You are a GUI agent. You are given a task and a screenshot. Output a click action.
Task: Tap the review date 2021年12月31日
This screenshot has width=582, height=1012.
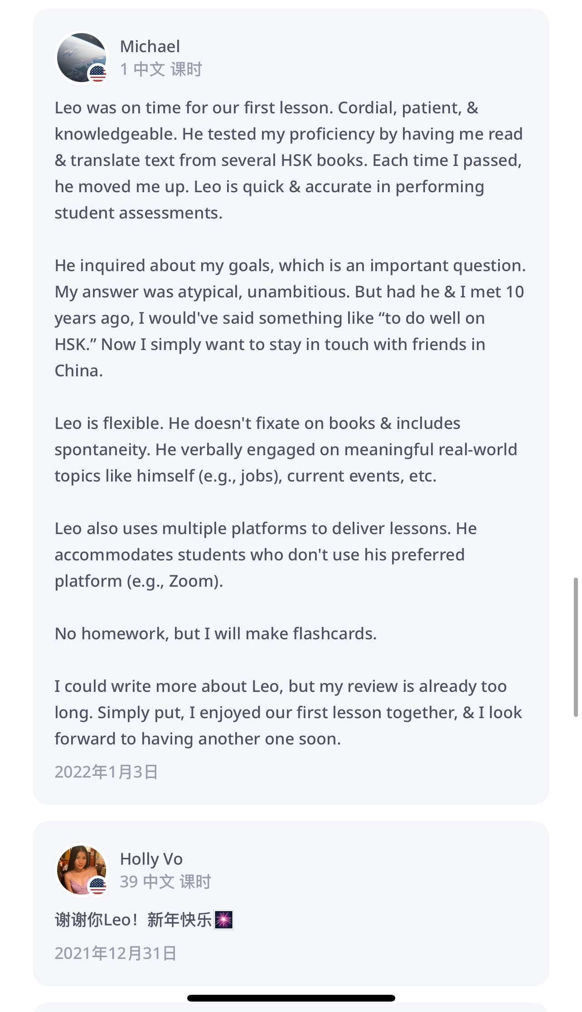pos(116,953)
